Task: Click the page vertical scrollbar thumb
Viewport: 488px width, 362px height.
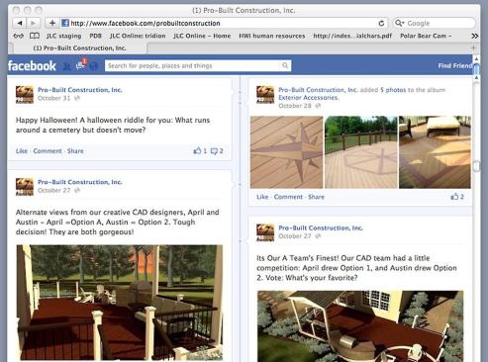Action: tap(476, 68)
